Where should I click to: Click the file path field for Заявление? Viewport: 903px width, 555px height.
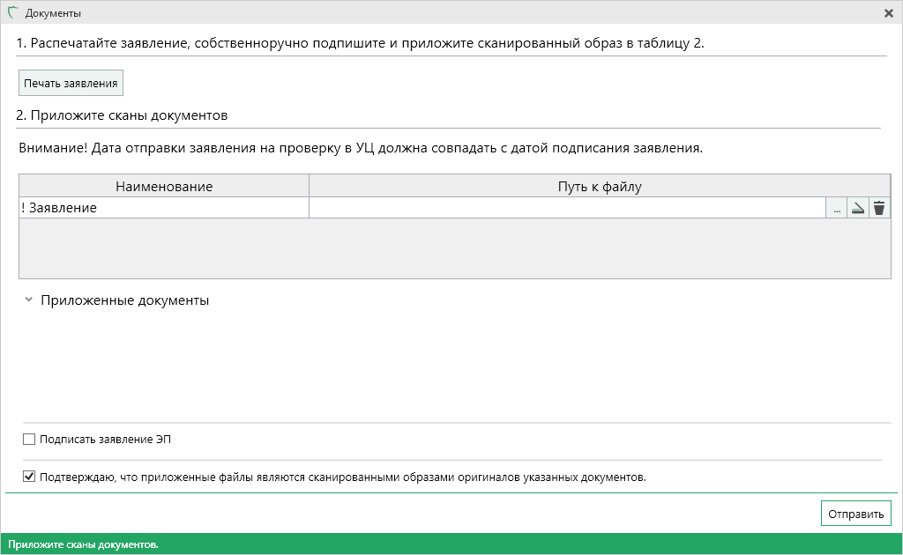coord(567,208)
